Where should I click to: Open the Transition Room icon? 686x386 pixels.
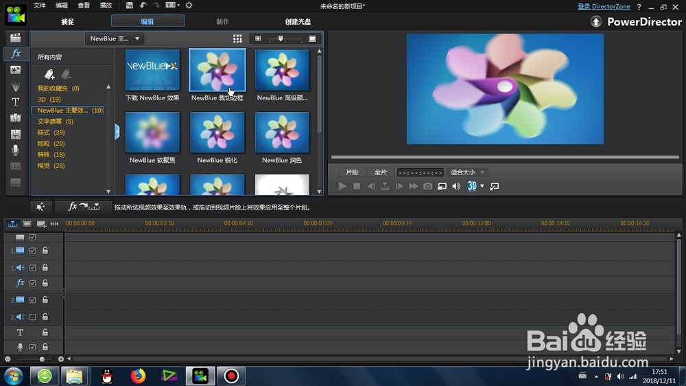point(15,118)
